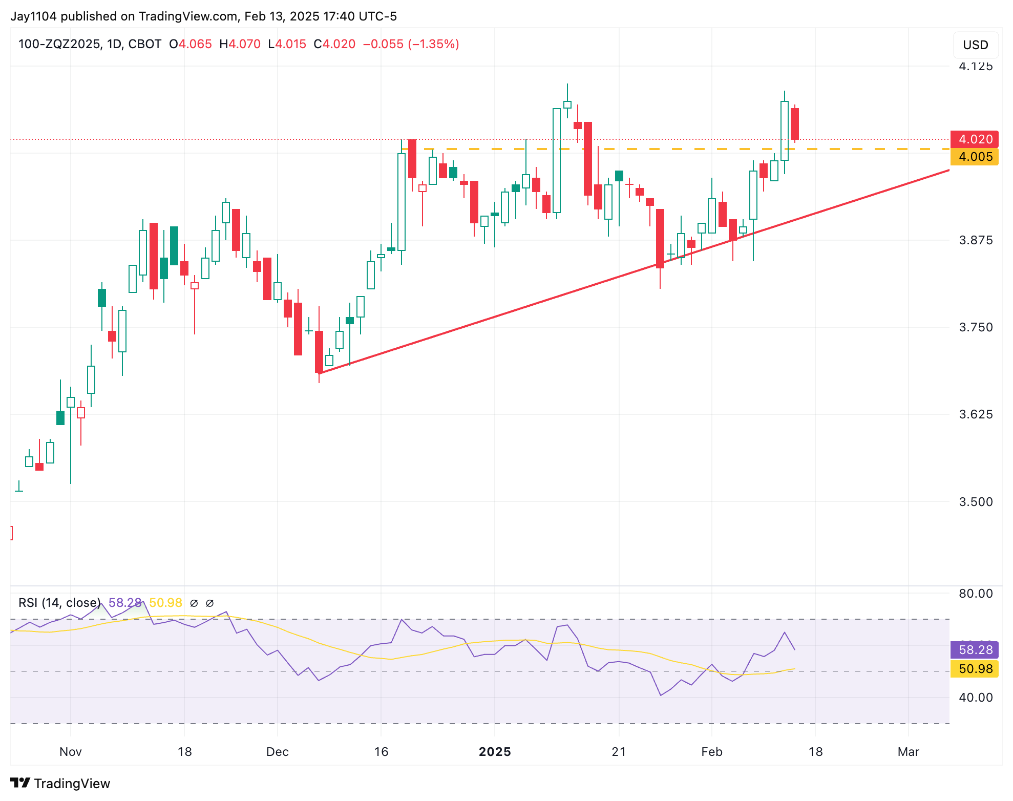Click the Feb date axis label
The image size is (1013, 801).
712,752
